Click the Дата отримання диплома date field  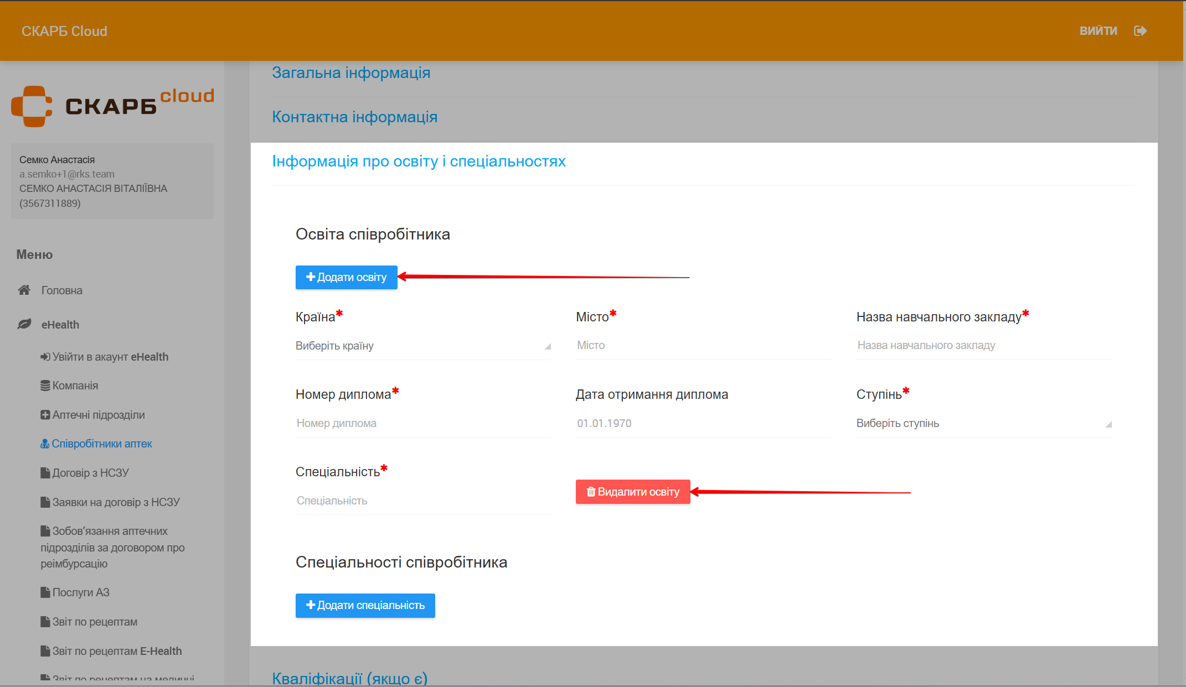[703, 423]
